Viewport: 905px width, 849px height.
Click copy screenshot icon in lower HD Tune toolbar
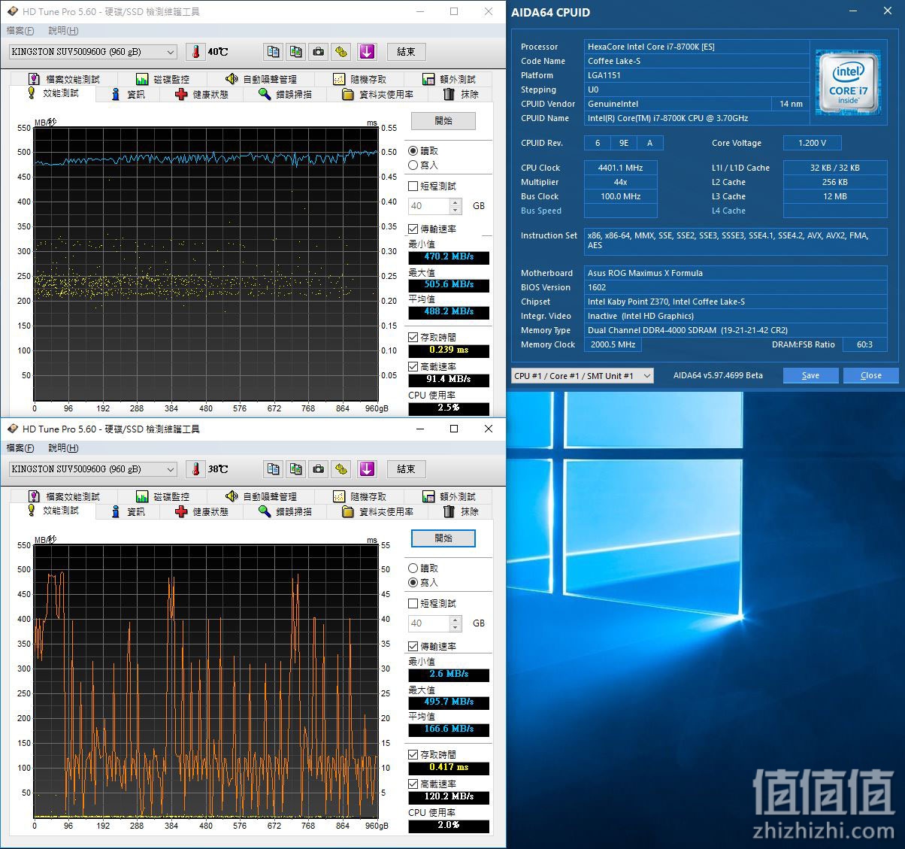[x=296, y=469]
